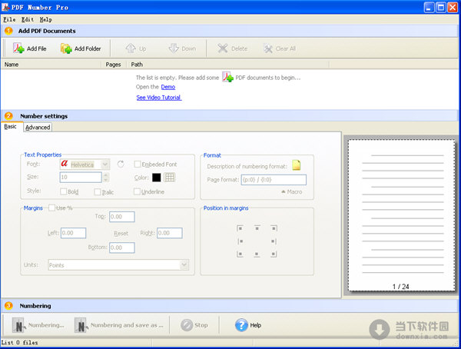Open the numbering format description note icon

(x=297, y=165)
